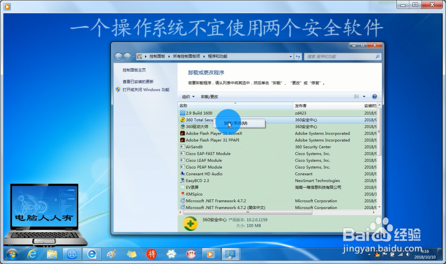Click publisher cell 360 Security Center
This screenshot has width=446, height=264.
click(313, 147)
